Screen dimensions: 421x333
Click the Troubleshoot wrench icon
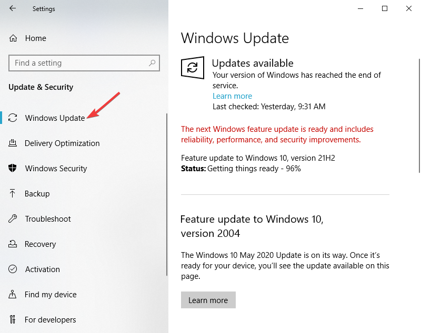pyautogui.click(x=13, y=219)
